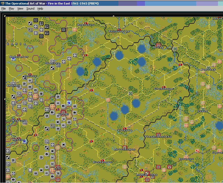The width and height of the screenshot is (223, 183).
Task: Select the green unit above the Lepel label
Action: click(203, 110)
